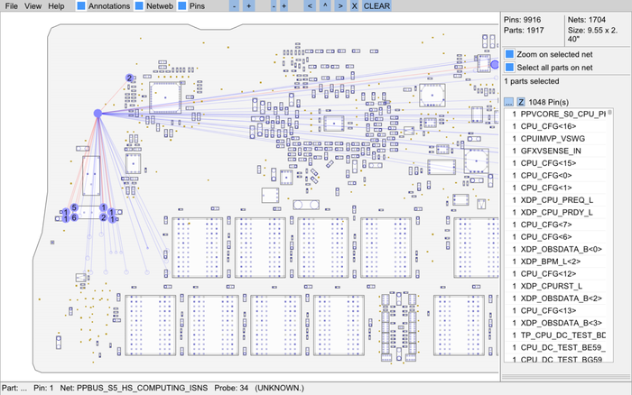Click the large blue netweb hub pin on board
Image resolution: width=632 pixels, height=395 pixels.
pos(98,113)
